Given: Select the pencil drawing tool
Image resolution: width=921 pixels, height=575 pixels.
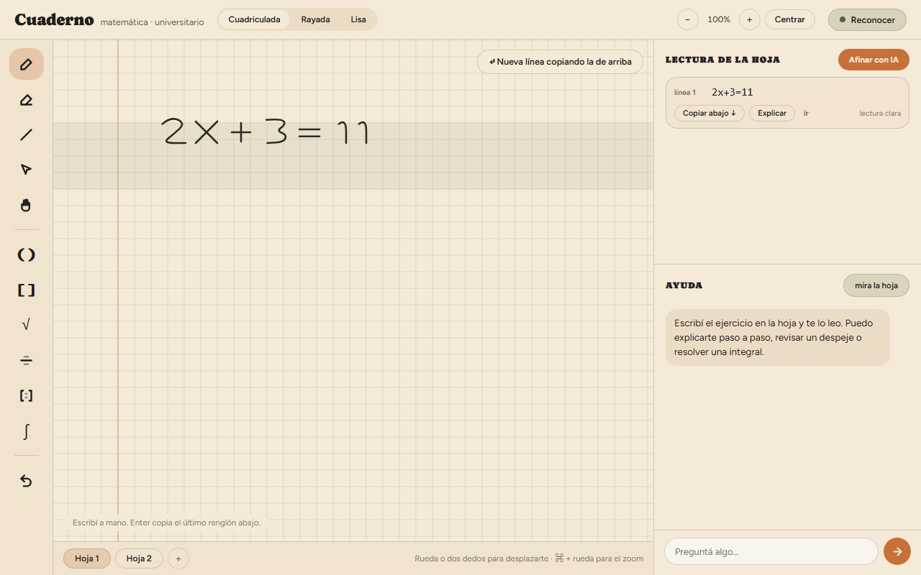Looking at the screenshot, I should pos(27,64).
